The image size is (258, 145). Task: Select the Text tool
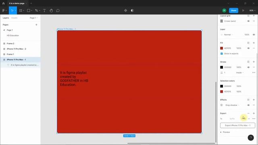44,10
